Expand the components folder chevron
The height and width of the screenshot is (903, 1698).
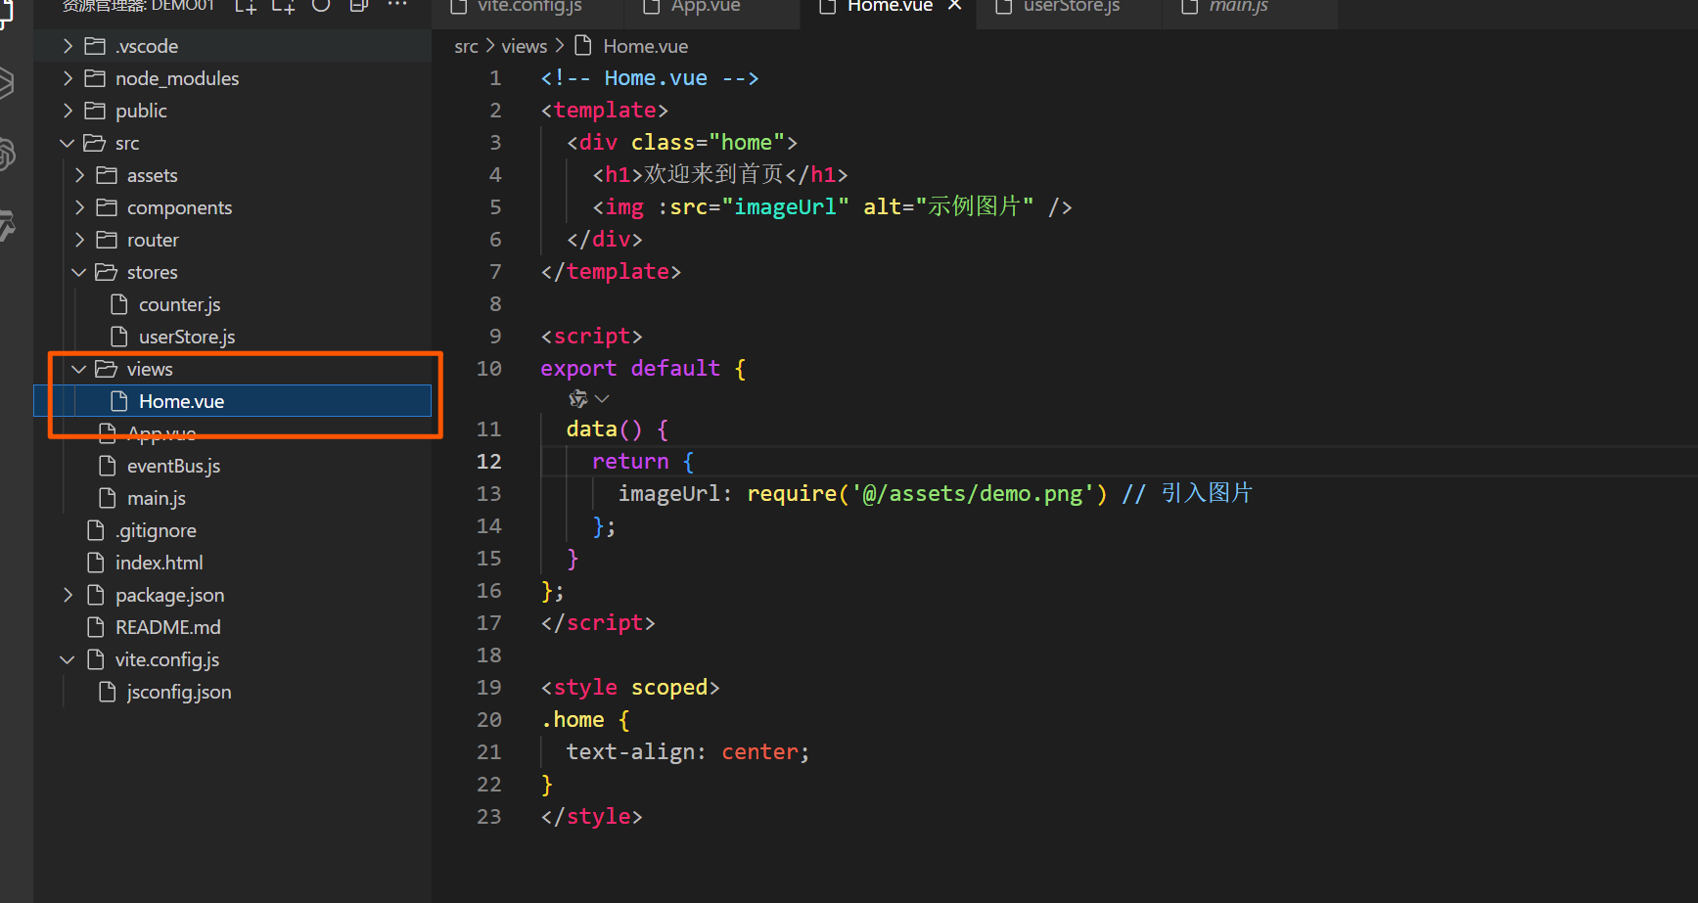tap(80, 207)
